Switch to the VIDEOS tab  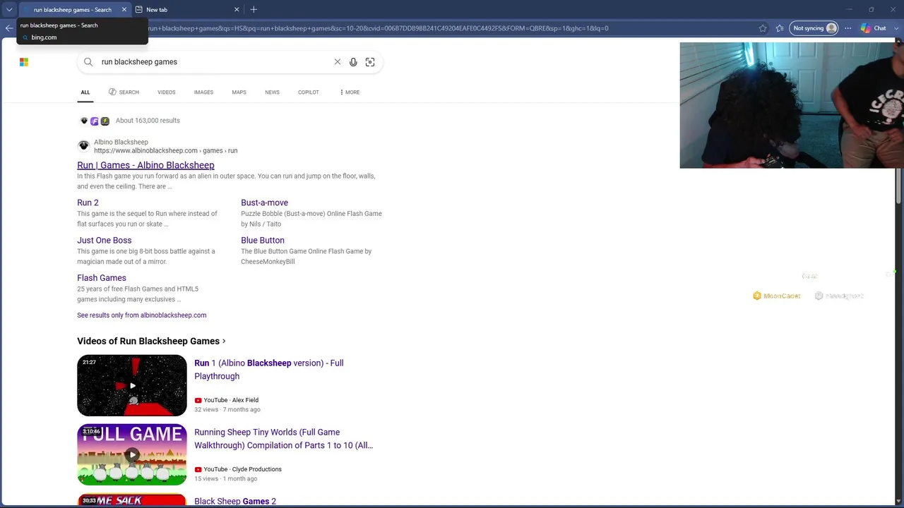point(167,92)
